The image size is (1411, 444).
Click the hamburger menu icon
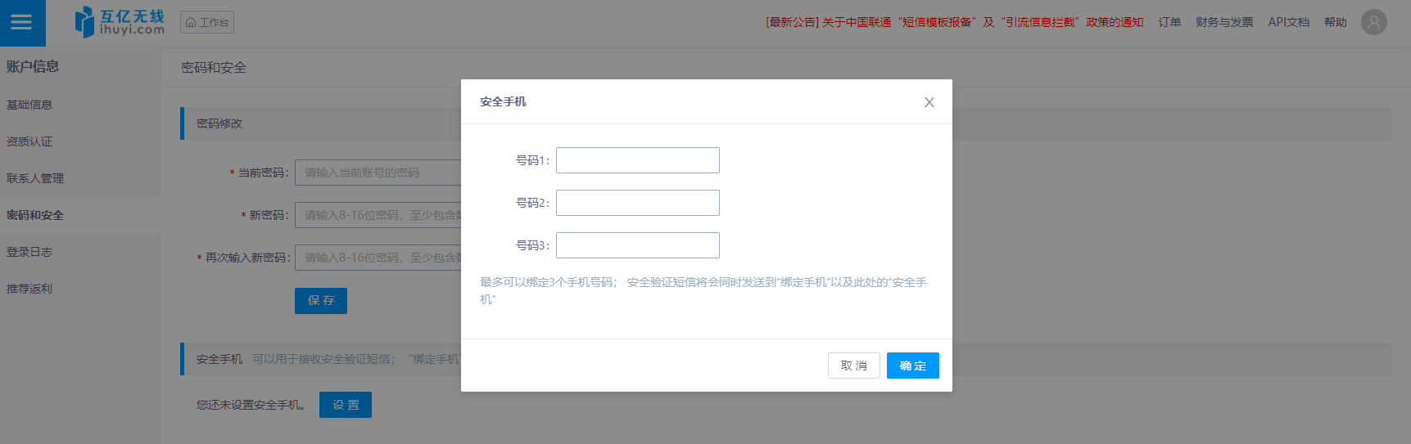[x=22, y=23]
